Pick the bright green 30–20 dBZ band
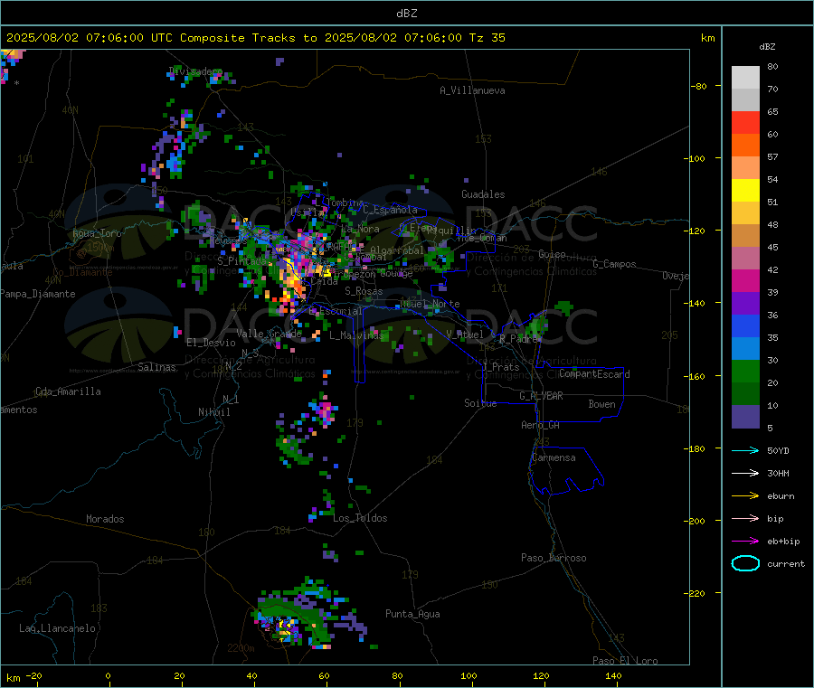The width and height of the screenshot is (814, 688). coord(745,372)
